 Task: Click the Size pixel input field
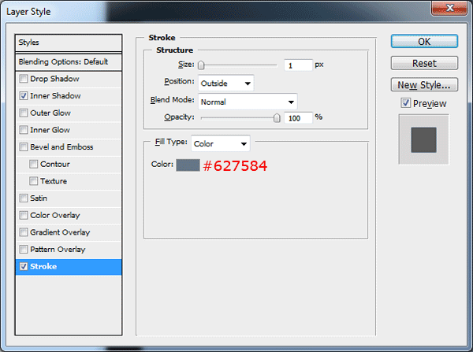[298, 65]
